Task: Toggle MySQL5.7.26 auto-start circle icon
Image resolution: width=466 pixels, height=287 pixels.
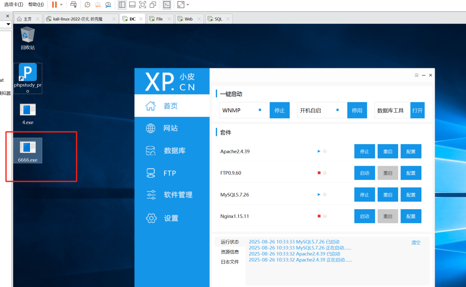Action: [x=325, y=195]
